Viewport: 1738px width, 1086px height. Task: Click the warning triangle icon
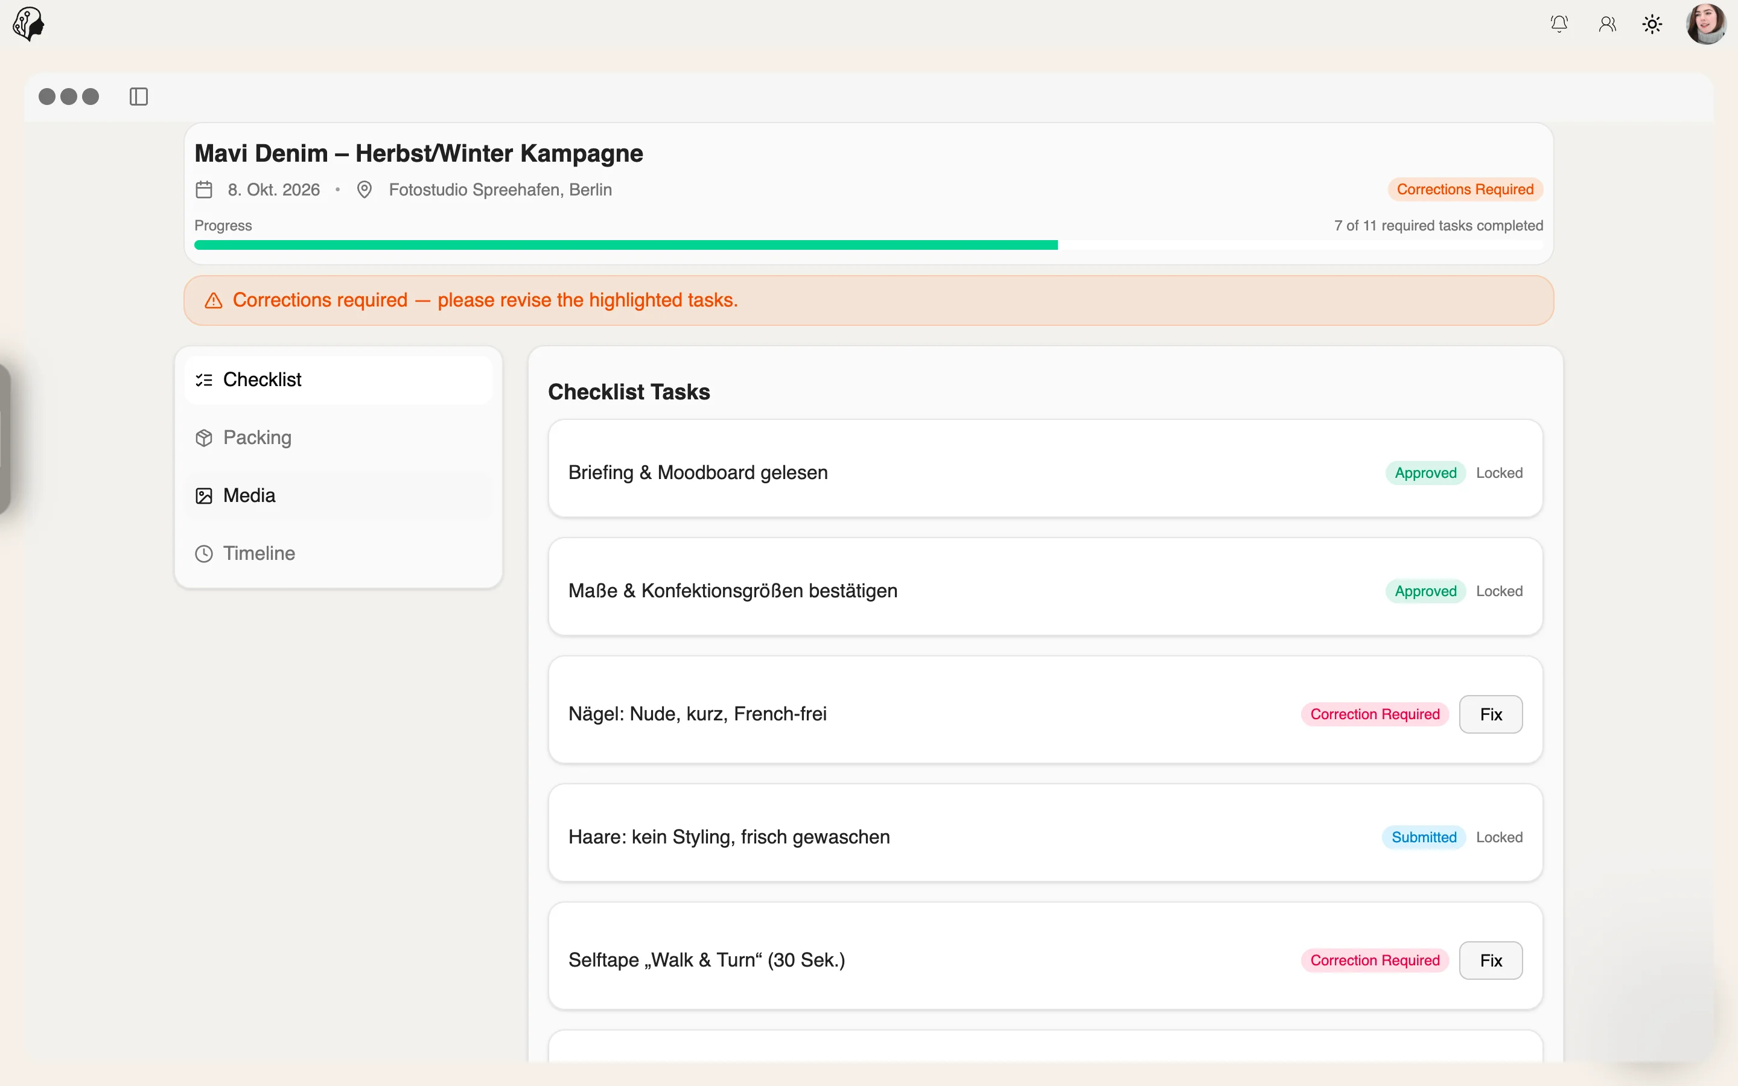[213, 300]
